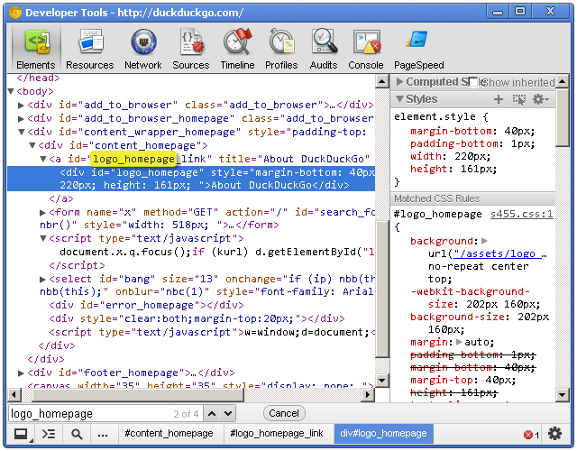Open the Console panel

366,50
